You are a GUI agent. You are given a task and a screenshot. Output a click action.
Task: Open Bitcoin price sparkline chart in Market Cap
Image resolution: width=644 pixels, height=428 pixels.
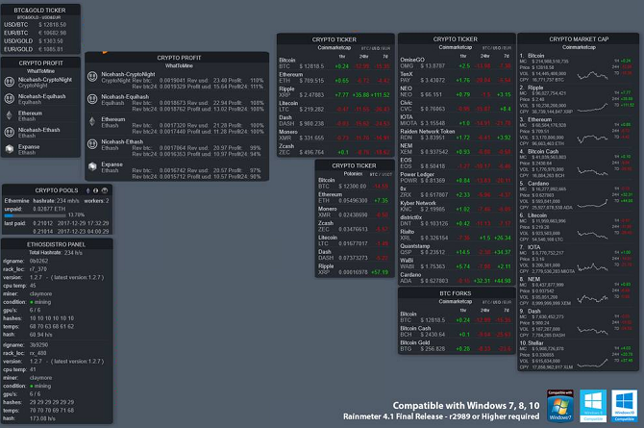coord(592,75)
